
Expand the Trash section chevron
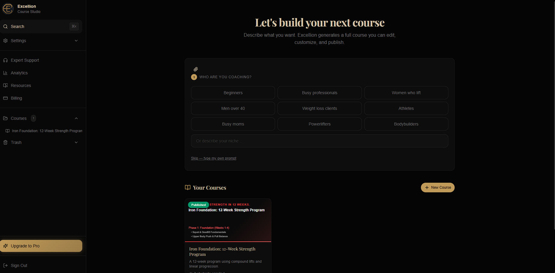76,142
